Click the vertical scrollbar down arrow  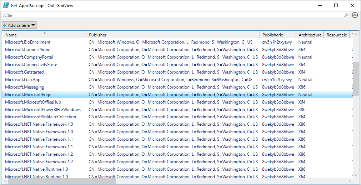356,175
